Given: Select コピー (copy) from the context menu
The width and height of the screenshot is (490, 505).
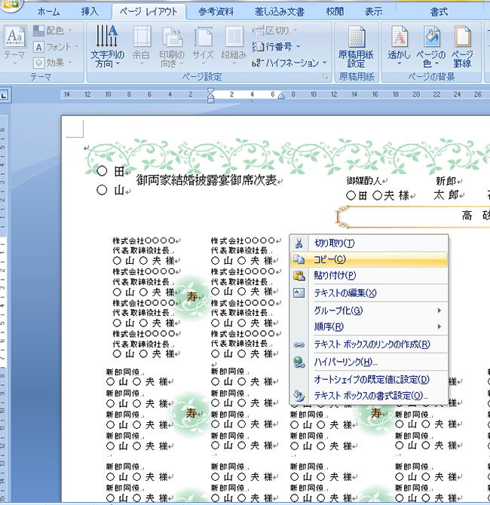Looking at the screenshot, I should [x=329, y=259].
